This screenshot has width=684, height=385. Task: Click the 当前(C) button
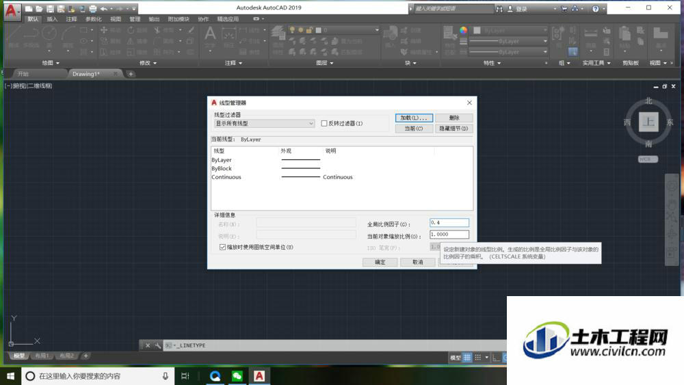(x=414, y=129)
